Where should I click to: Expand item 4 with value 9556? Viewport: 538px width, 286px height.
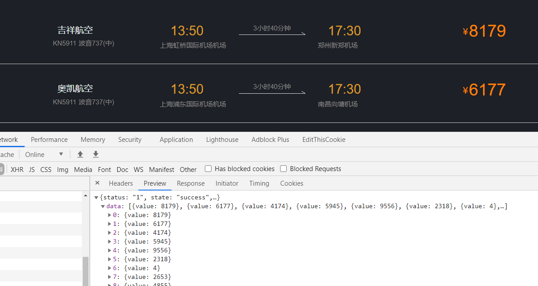[110, 251]
